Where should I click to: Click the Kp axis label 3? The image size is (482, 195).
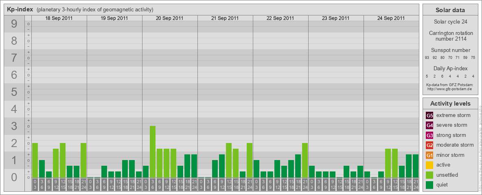tap(14, 126)
